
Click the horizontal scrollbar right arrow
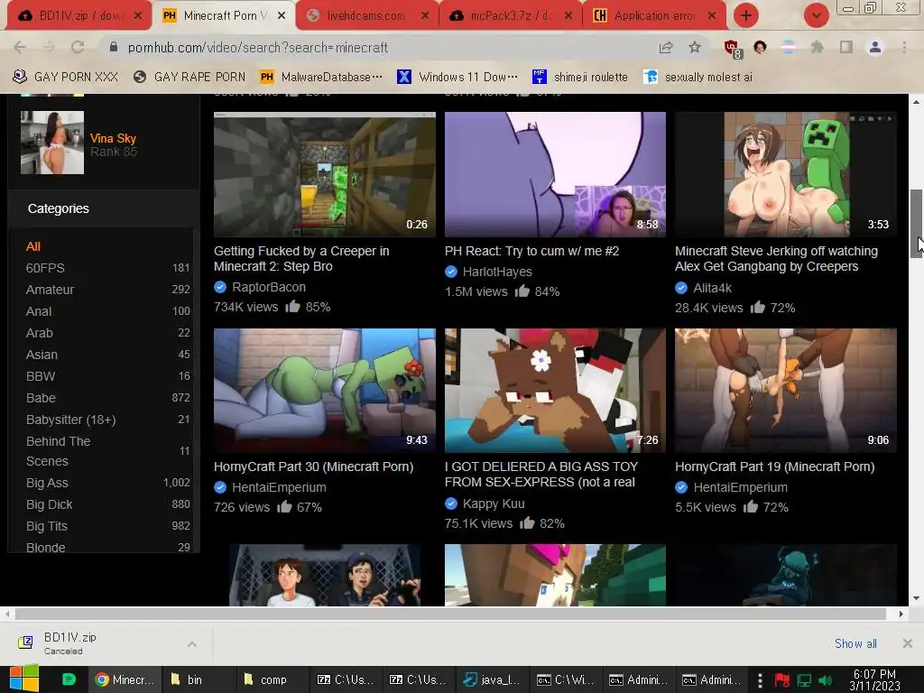click(901, 614)
